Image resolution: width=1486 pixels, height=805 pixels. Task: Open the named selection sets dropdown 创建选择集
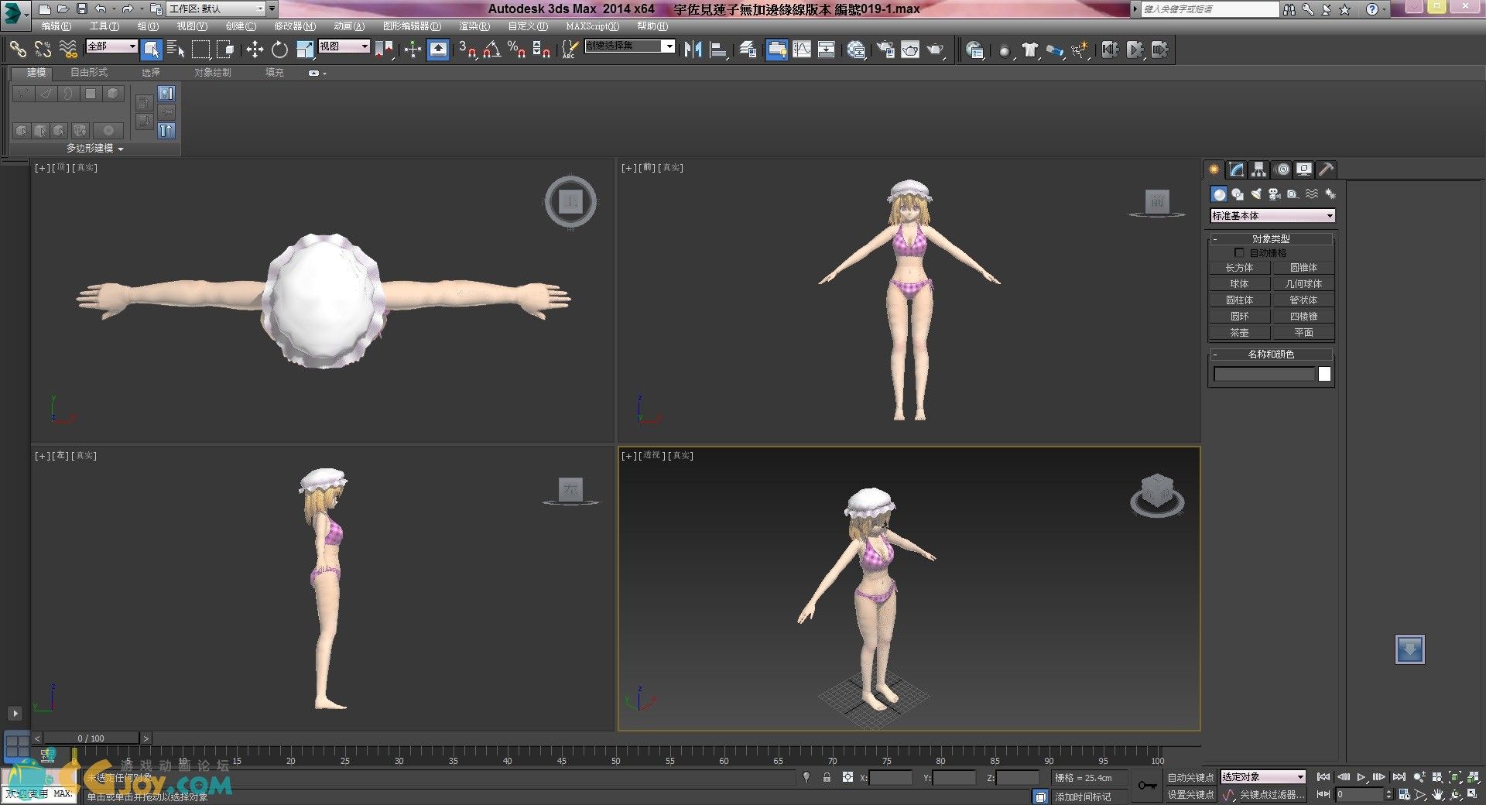click(x=630, y=46)
